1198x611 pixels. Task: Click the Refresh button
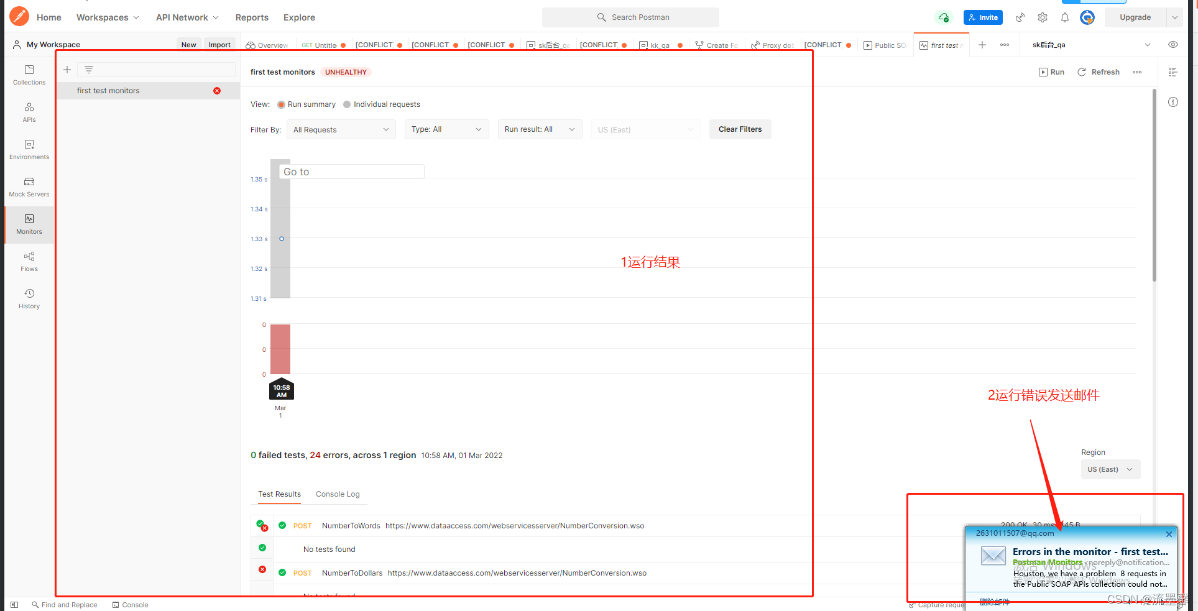(1099, 72)
